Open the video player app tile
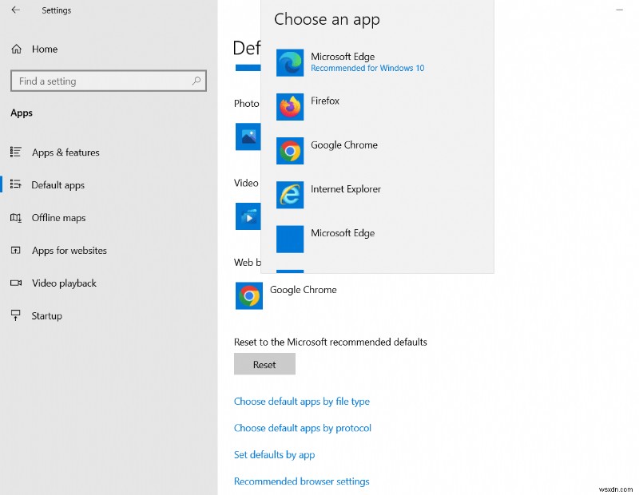This screenshot has width=639, height=495. [x=248, y=216]
